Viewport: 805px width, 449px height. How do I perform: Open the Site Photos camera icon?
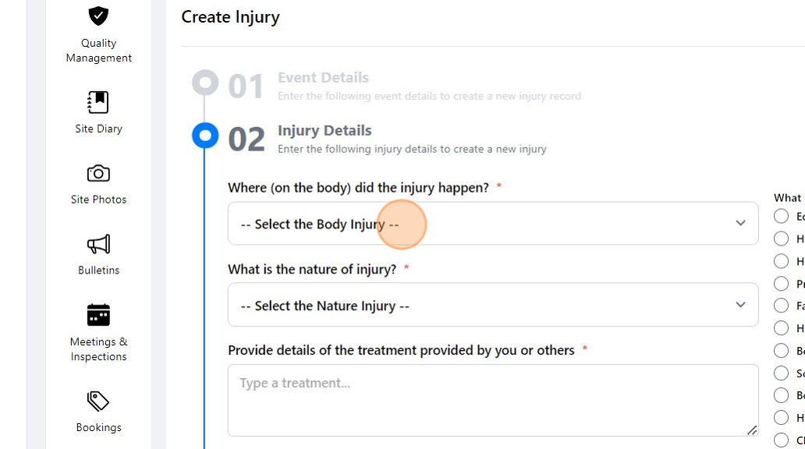pyautogui.click(x=98, y=173)
